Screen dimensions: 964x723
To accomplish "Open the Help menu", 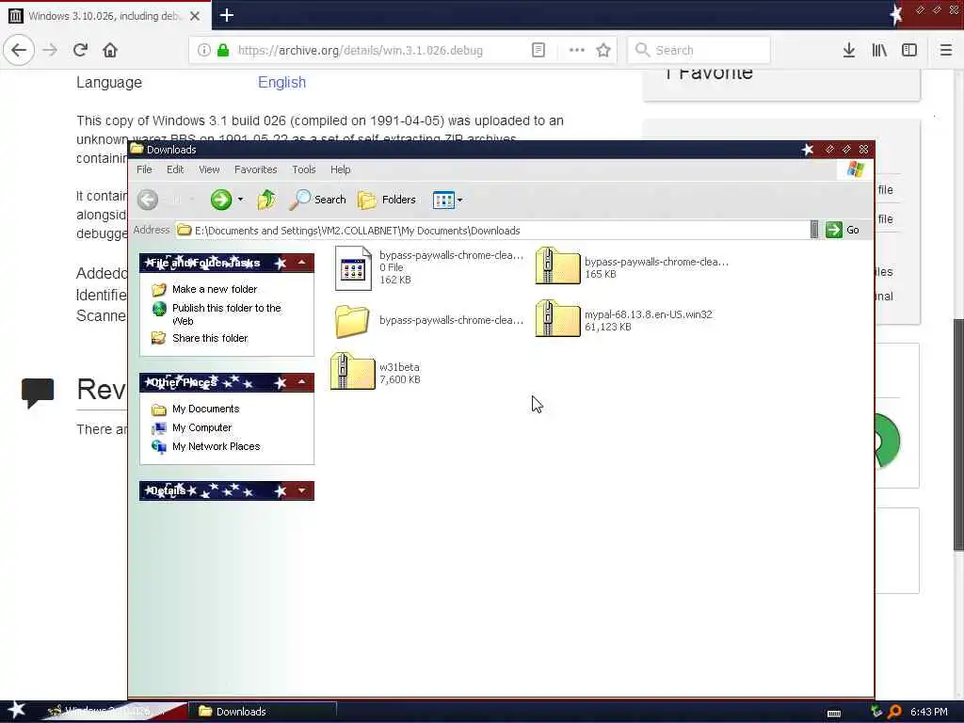I will point(340,169).
